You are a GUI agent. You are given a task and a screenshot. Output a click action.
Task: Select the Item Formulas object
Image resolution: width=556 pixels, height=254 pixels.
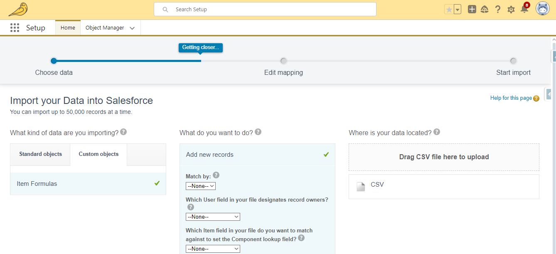pos(88,184)
